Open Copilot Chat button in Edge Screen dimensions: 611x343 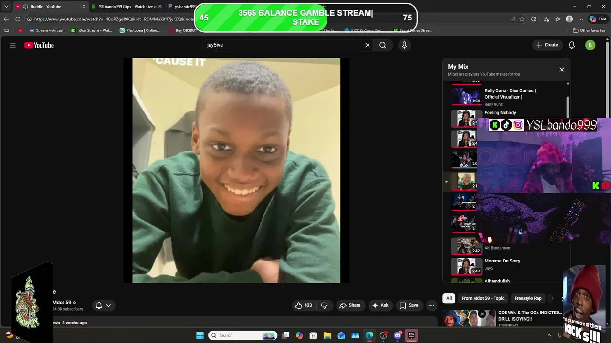point(598,19)
